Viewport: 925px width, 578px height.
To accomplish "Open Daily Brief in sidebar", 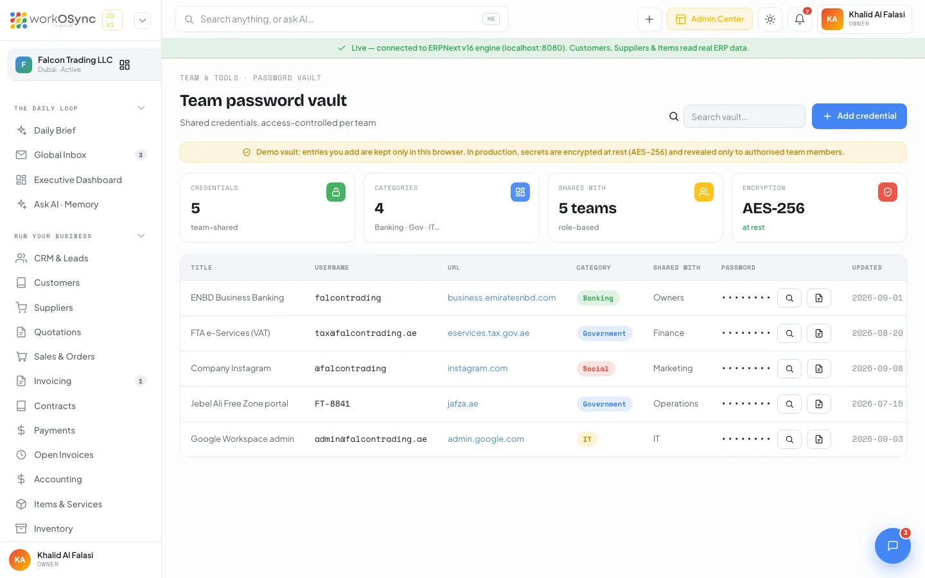I will (81, 130).
